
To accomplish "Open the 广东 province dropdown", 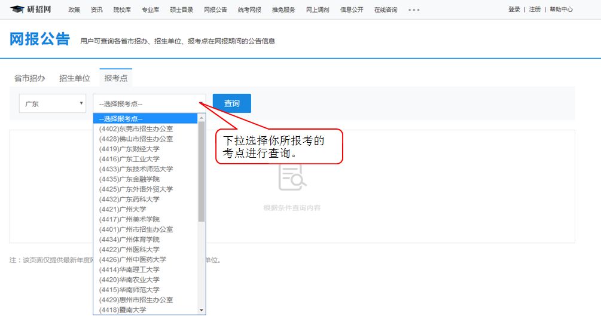I will tap(53, 103).
